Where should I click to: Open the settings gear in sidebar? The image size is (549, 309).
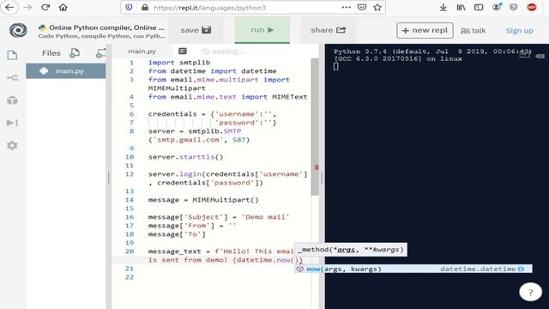point(12,145)
